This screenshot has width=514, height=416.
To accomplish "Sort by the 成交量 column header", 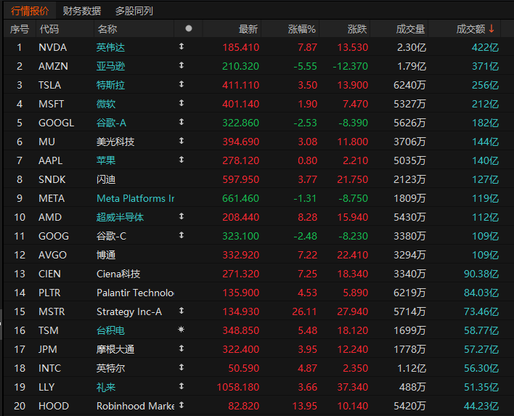I will 410,29.
